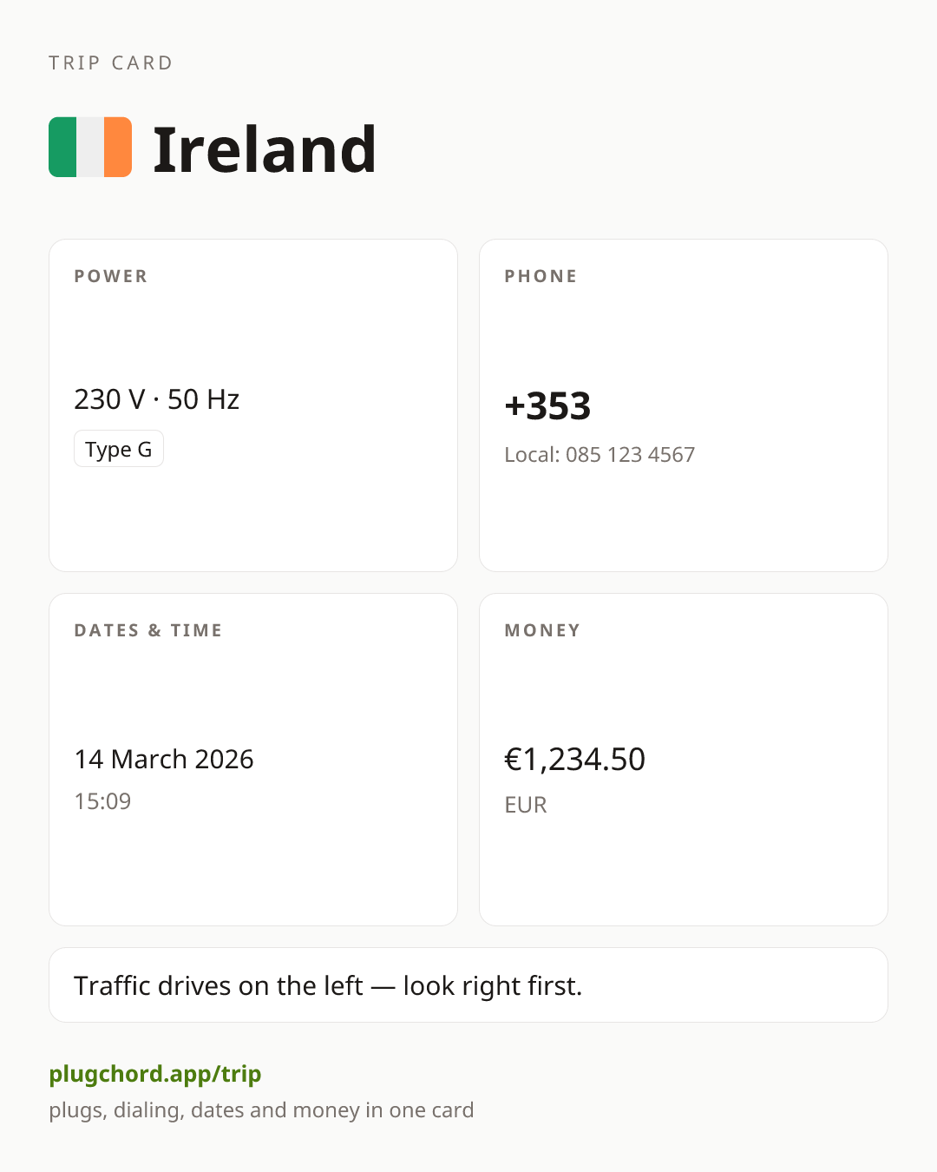
Task: Select the €1,234.50 amount
Action: [x=575, y=760]
